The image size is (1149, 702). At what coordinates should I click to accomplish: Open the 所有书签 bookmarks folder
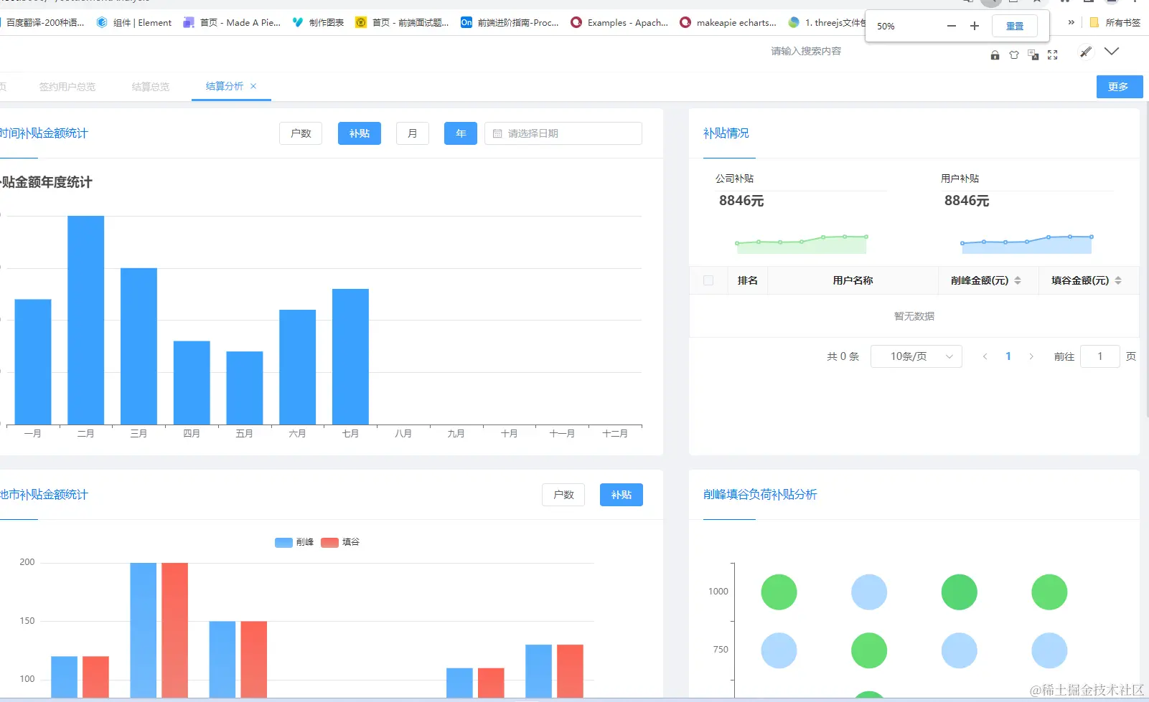tap(1115, 23)
